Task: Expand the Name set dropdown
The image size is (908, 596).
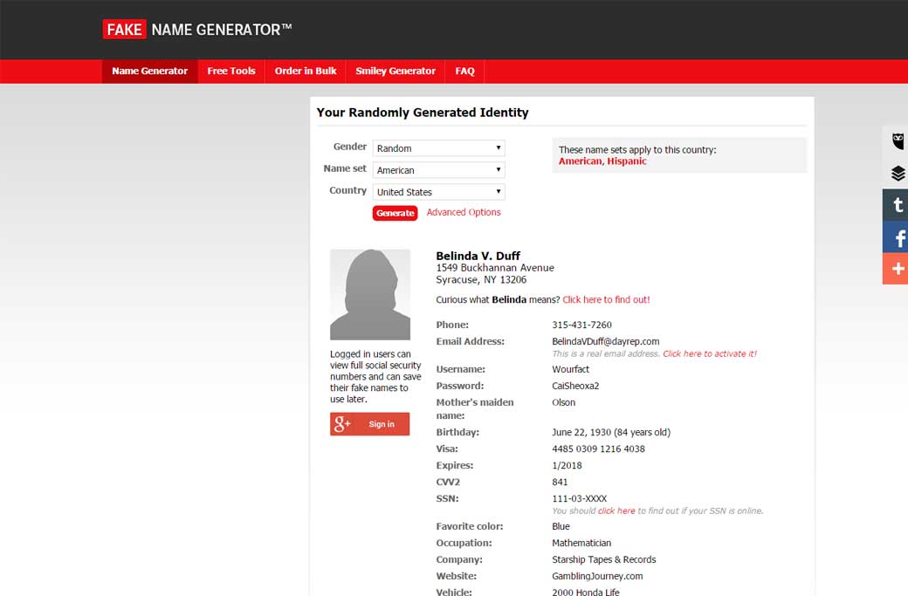Action: click(x=438, y=170)
